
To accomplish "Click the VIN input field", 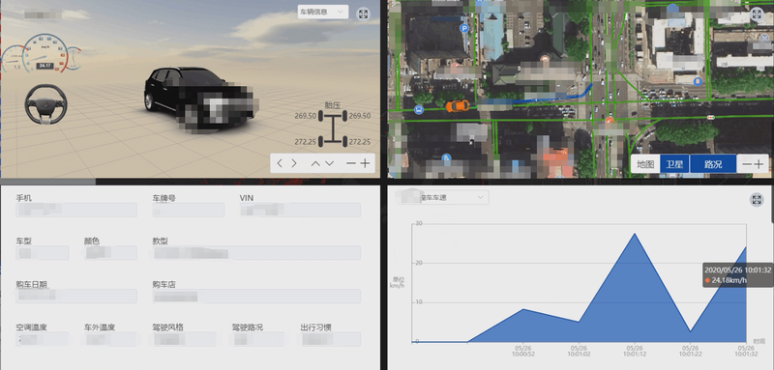I will pos(300,210).
